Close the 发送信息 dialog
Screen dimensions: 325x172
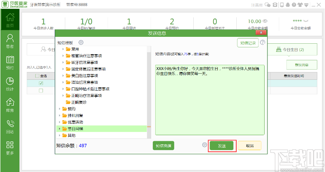point(261,32)
